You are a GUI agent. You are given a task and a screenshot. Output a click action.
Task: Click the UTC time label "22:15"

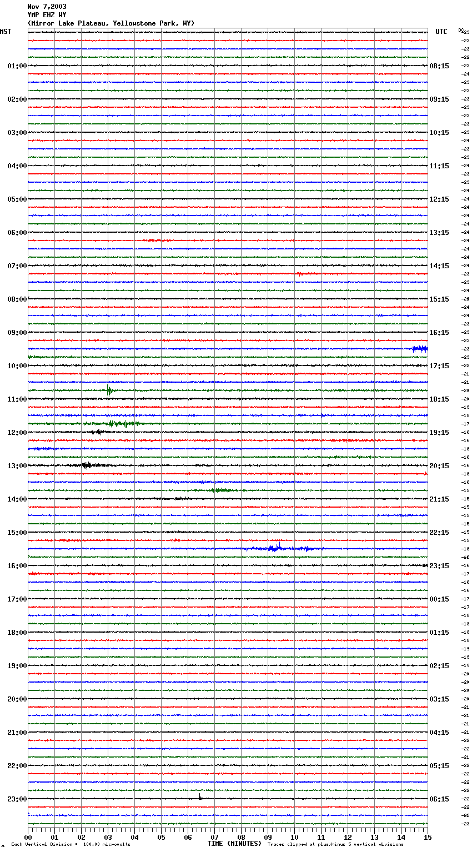[x=439, y=533]
